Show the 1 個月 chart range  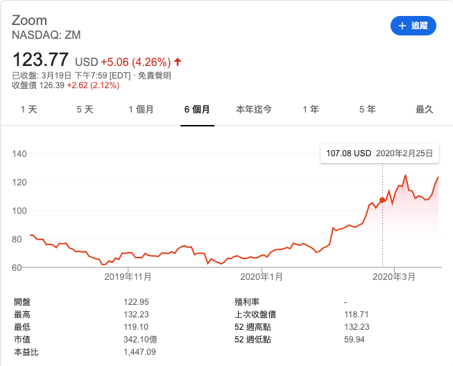coord(141,110)
